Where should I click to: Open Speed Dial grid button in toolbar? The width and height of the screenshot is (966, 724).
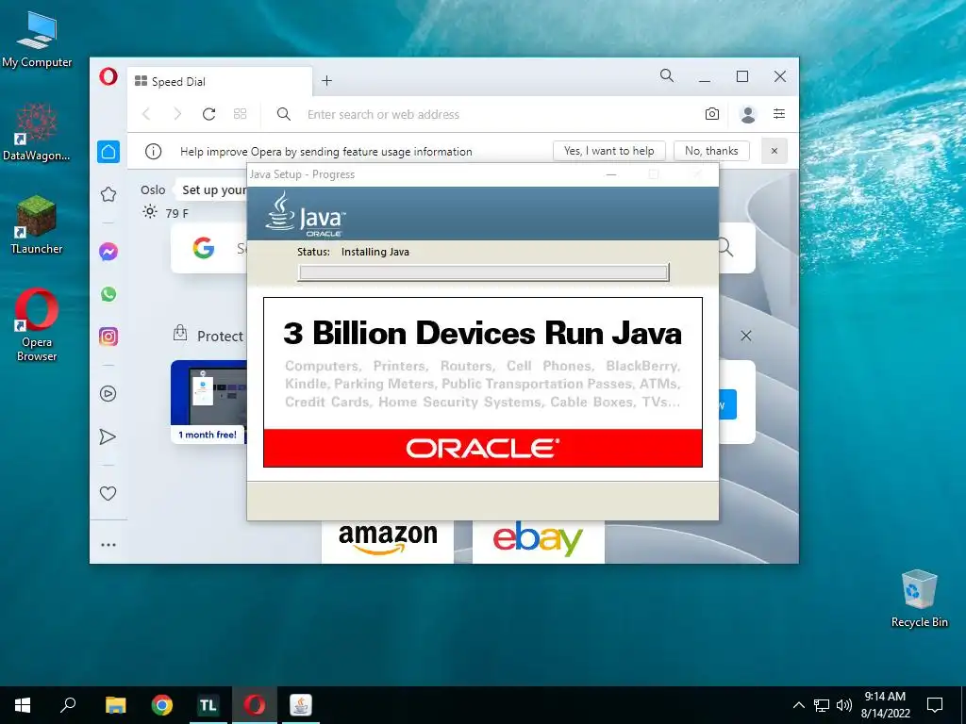(x=241, y=114)
